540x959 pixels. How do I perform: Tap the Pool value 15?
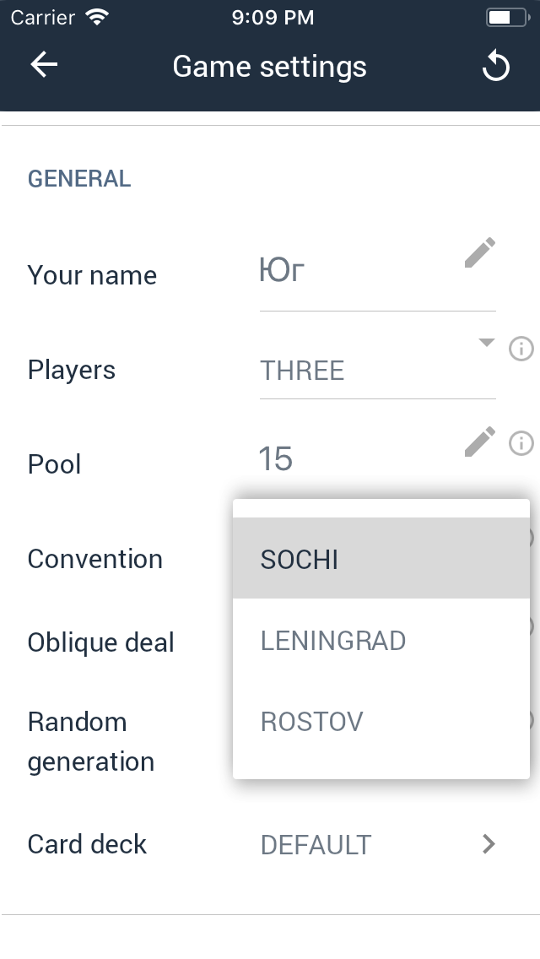[x=276, y=460]
